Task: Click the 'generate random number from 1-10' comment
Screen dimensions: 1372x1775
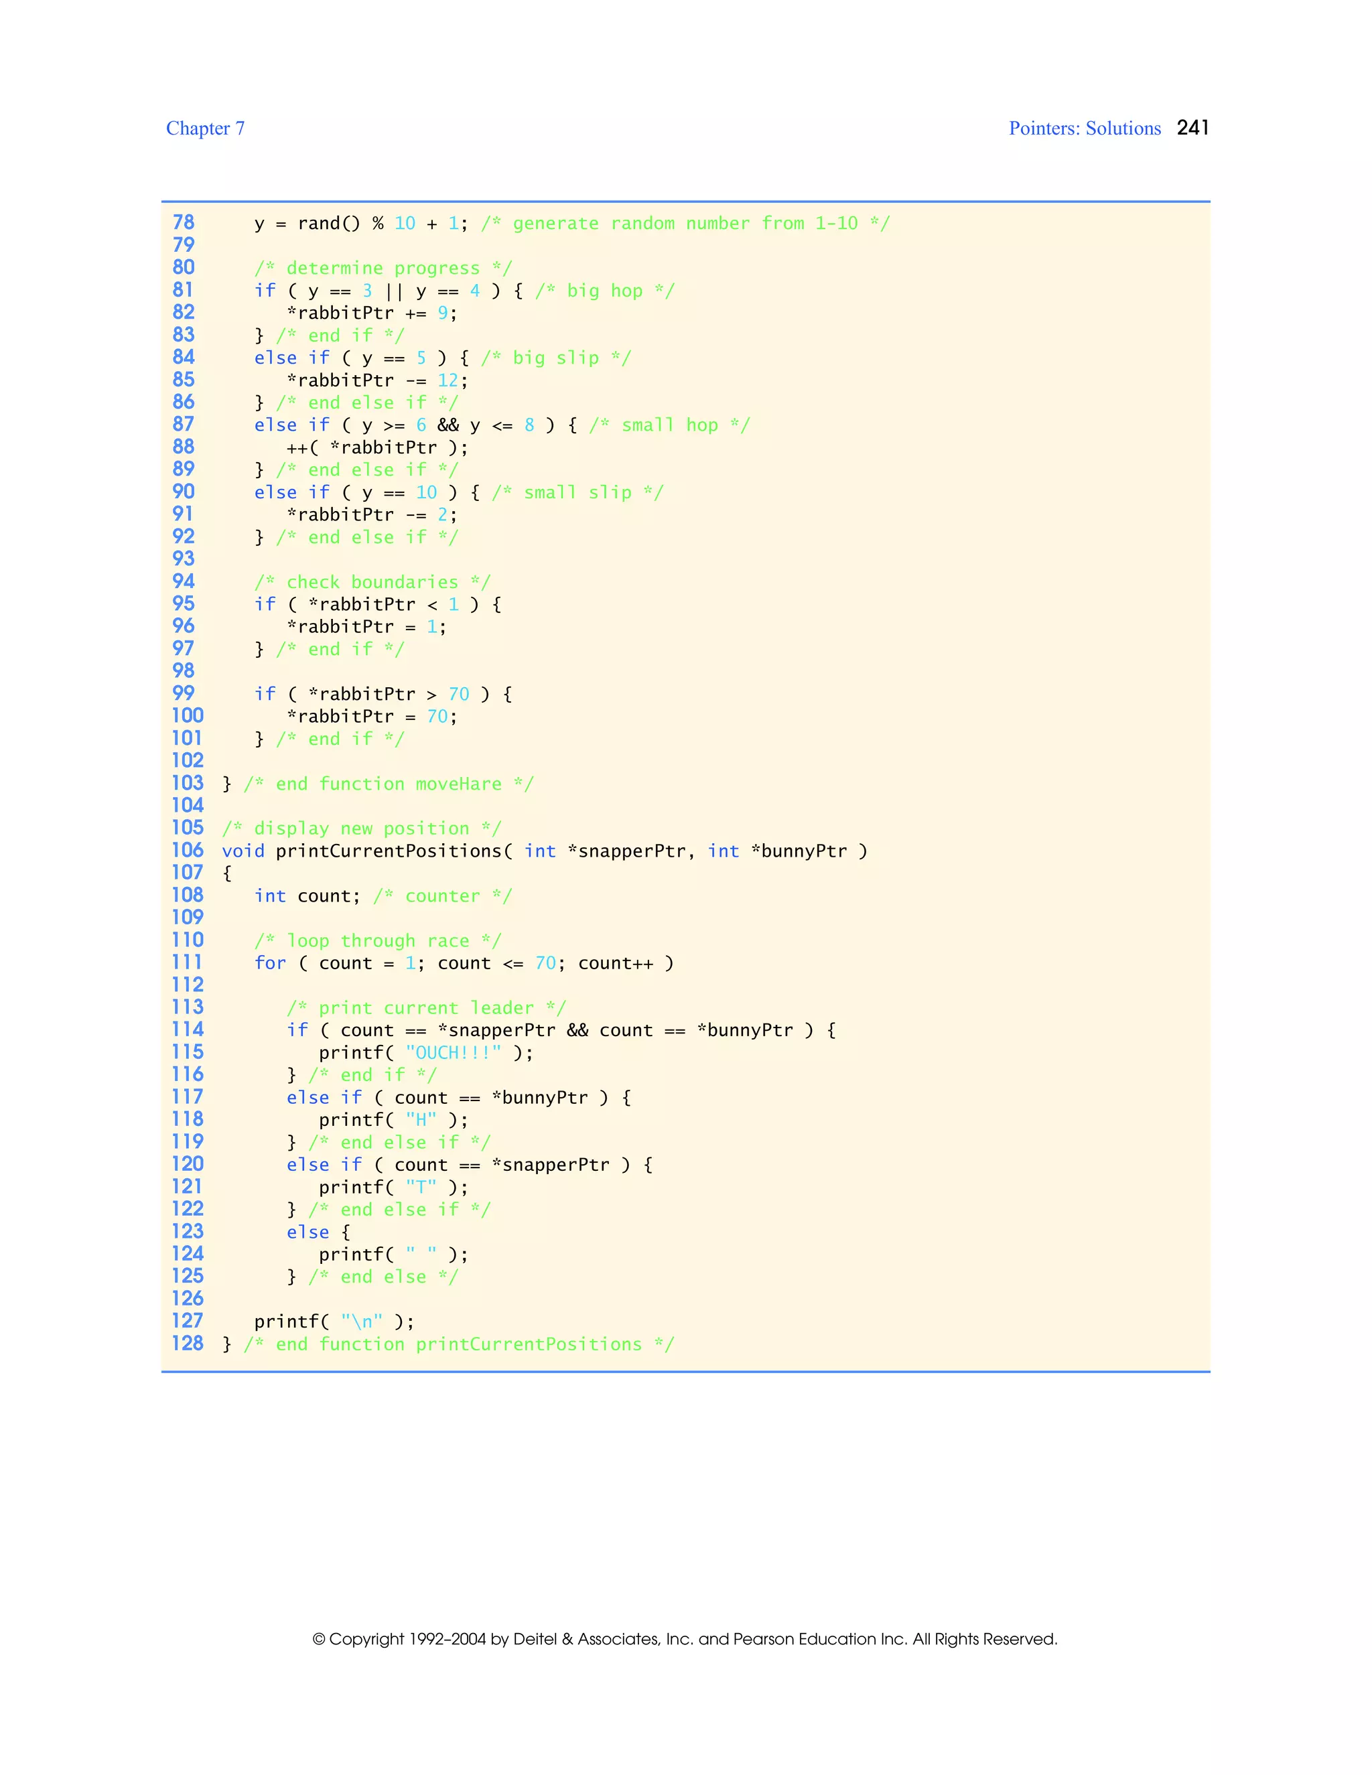Action: [x=685, y=224]
